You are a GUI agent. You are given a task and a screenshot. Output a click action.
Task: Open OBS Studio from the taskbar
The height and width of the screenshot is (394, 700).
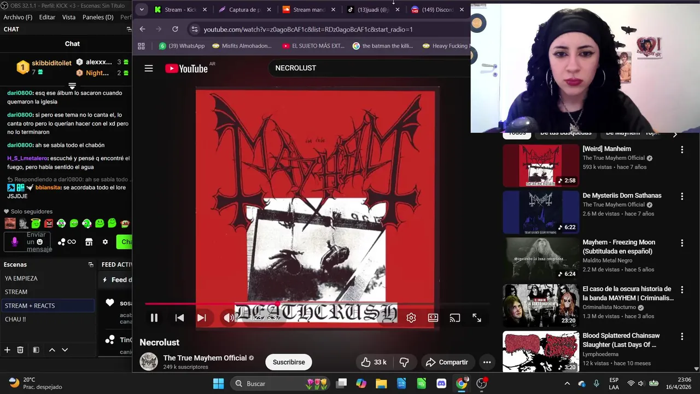point(482,384)
